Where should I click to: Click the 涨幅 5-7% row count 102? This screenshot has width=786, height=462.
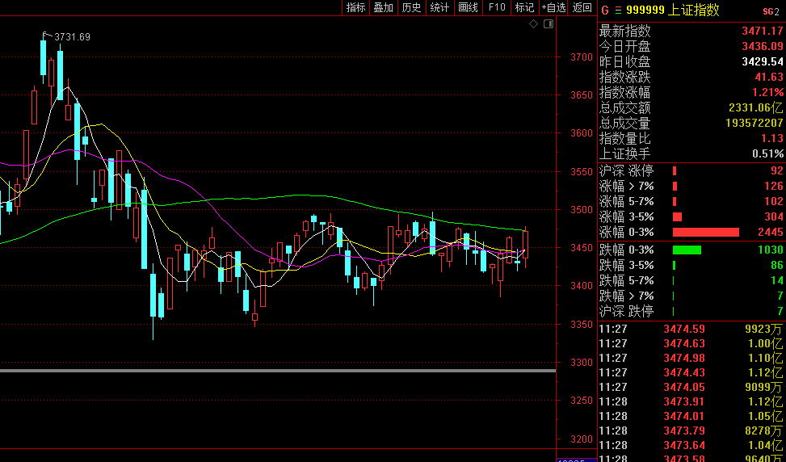(774, 201)
